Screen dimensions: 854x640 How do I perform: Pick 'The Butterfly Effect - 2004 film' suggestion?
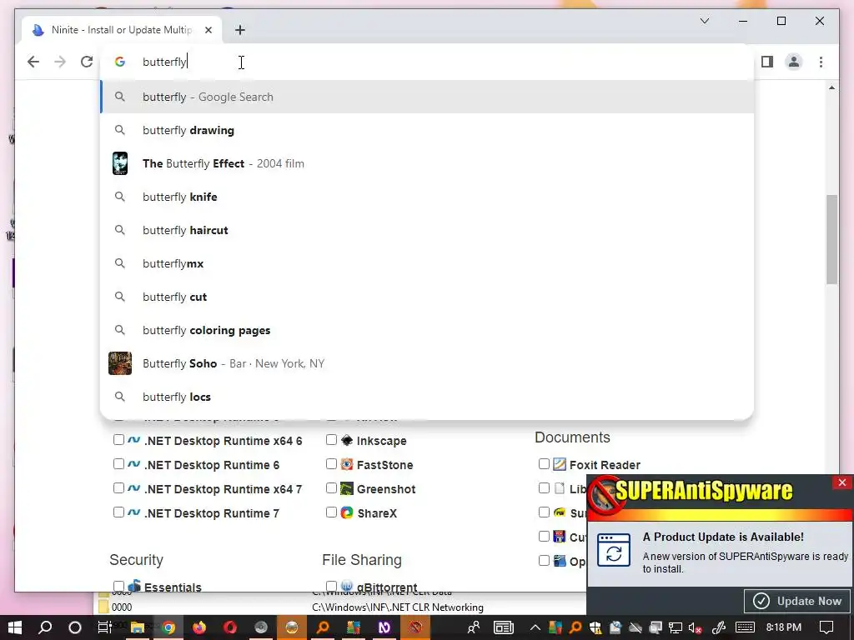(x=427, y=163)
